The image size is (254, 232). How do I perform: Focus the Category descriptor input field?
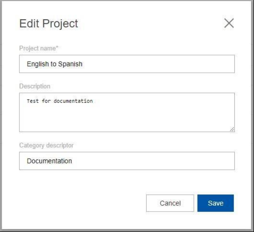coord(127,161)
